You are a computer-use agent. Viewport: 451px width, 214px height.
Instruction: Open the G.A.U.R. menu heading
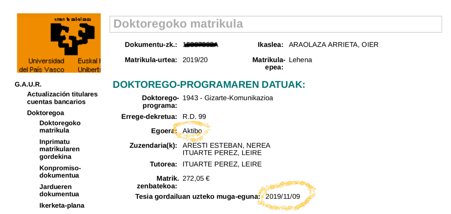click(28, 84)
